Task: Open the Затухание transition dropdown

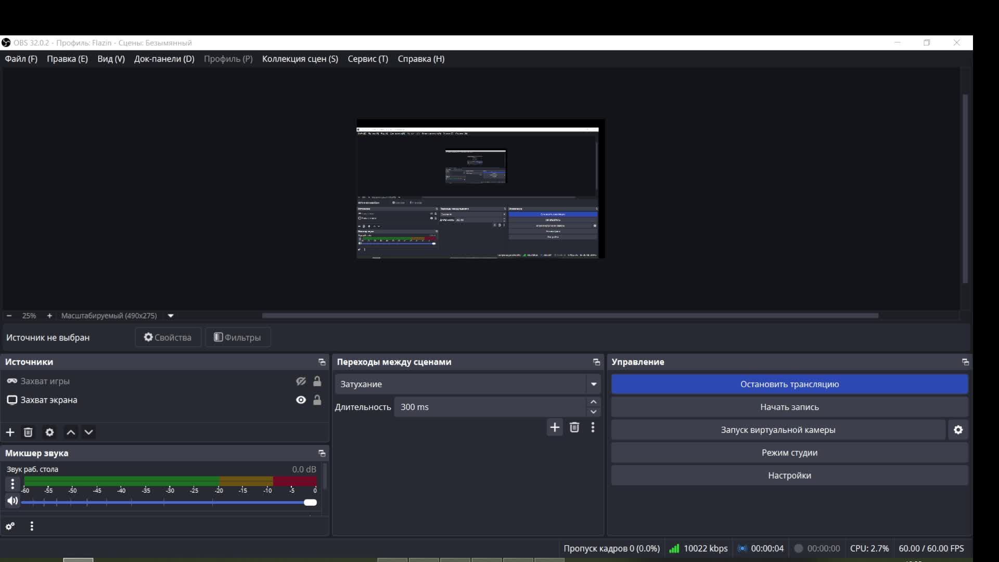Action: pos(593,384)
